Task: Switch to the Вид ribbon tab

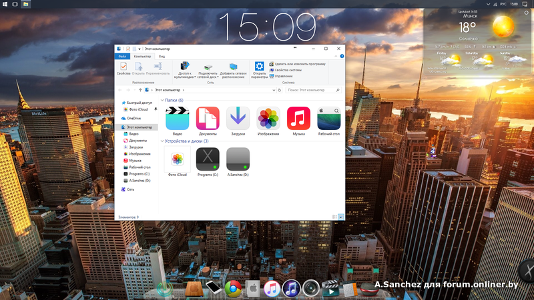Action: [x=162, y=57]
